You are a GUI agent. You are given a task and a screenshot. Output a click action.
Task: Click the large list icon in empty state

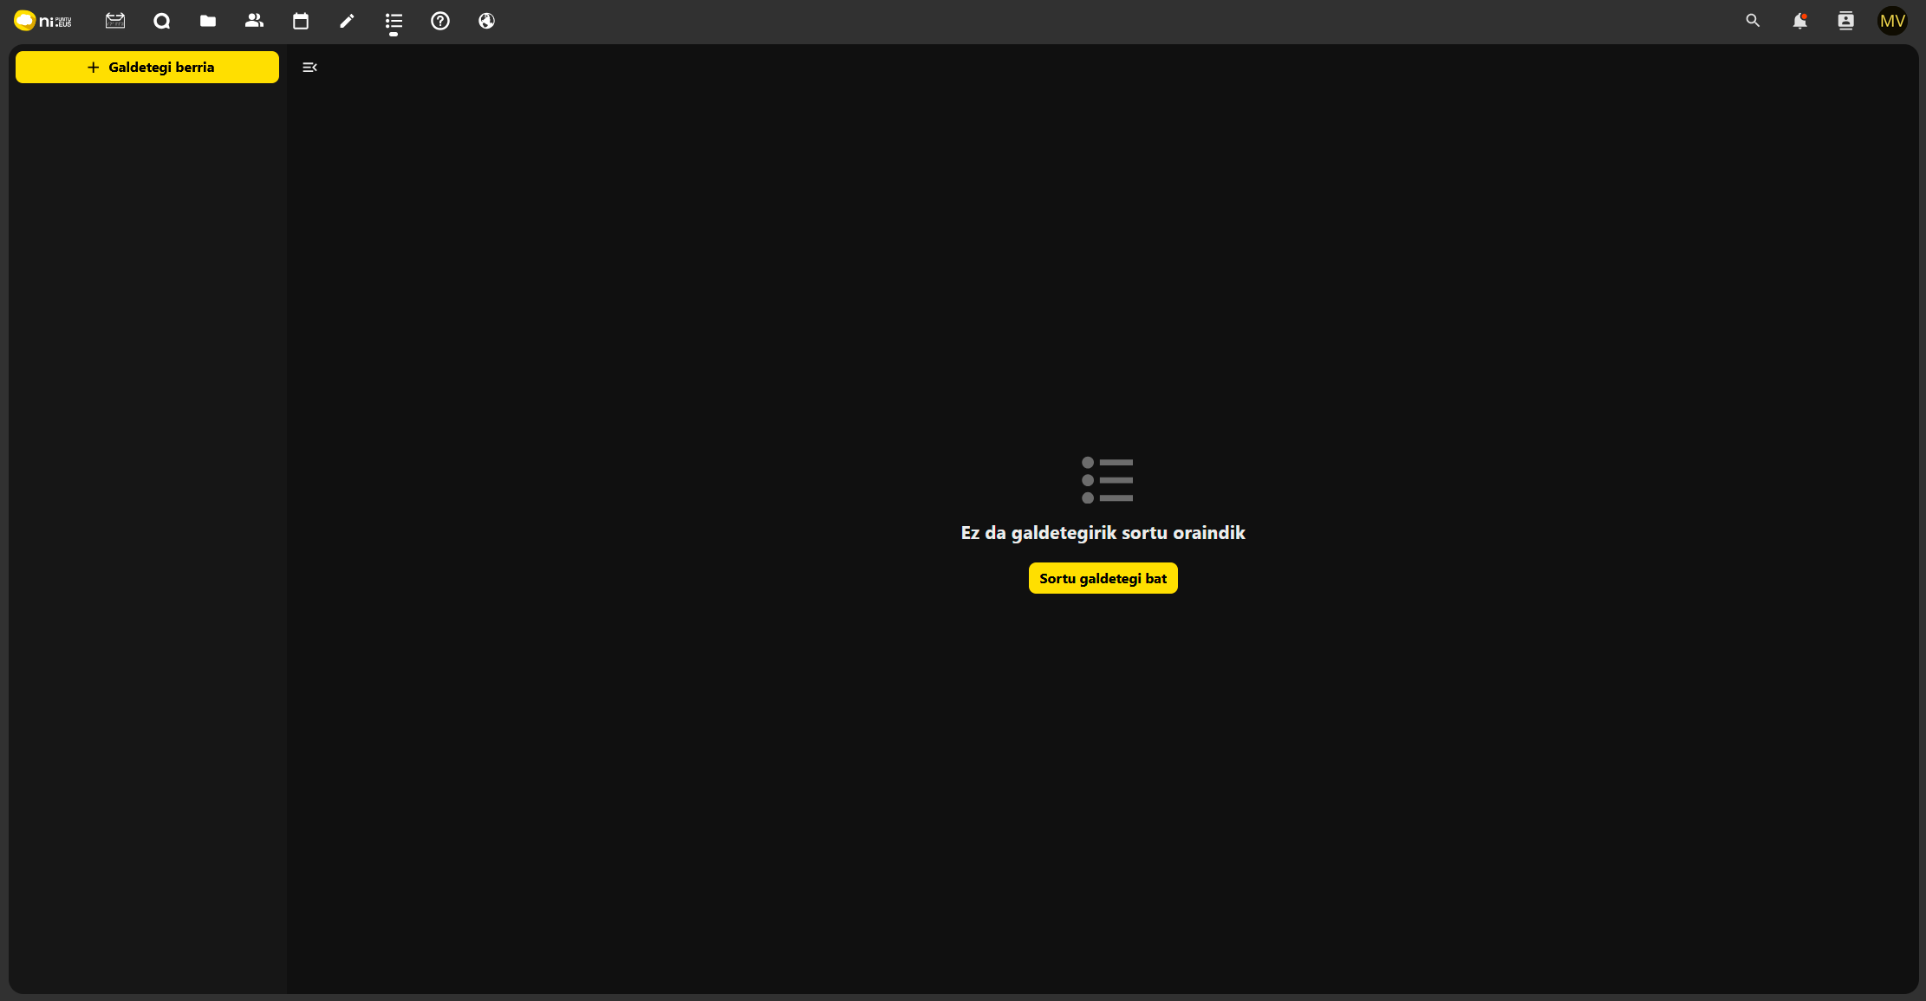point(1107,480)
